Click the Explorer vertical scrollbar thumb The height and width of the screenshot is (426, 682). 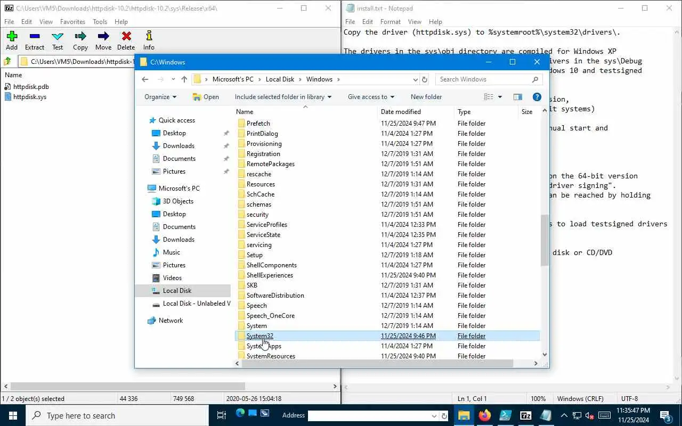tap(545, 240)
